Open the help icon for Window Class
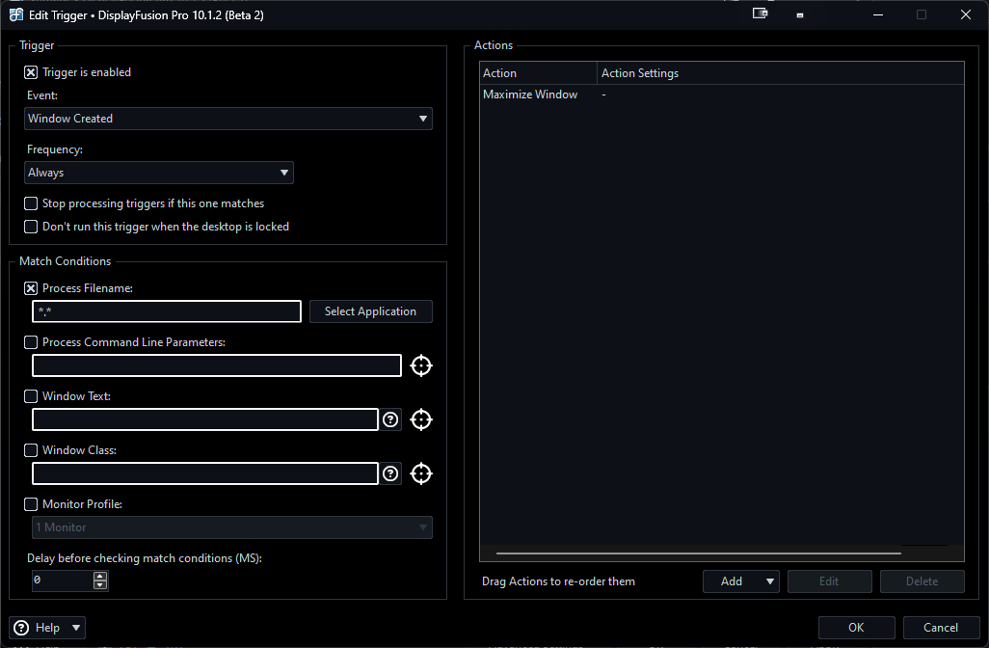 point(390,473)
